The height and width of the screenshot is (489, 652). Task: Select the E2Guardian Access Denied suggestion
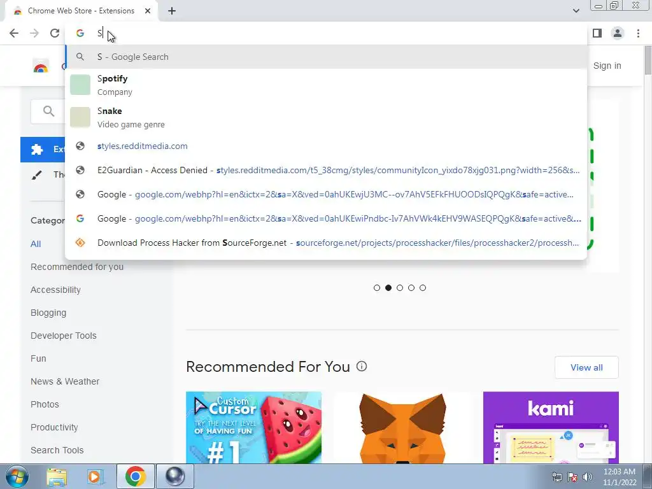[x=327, y=170]
